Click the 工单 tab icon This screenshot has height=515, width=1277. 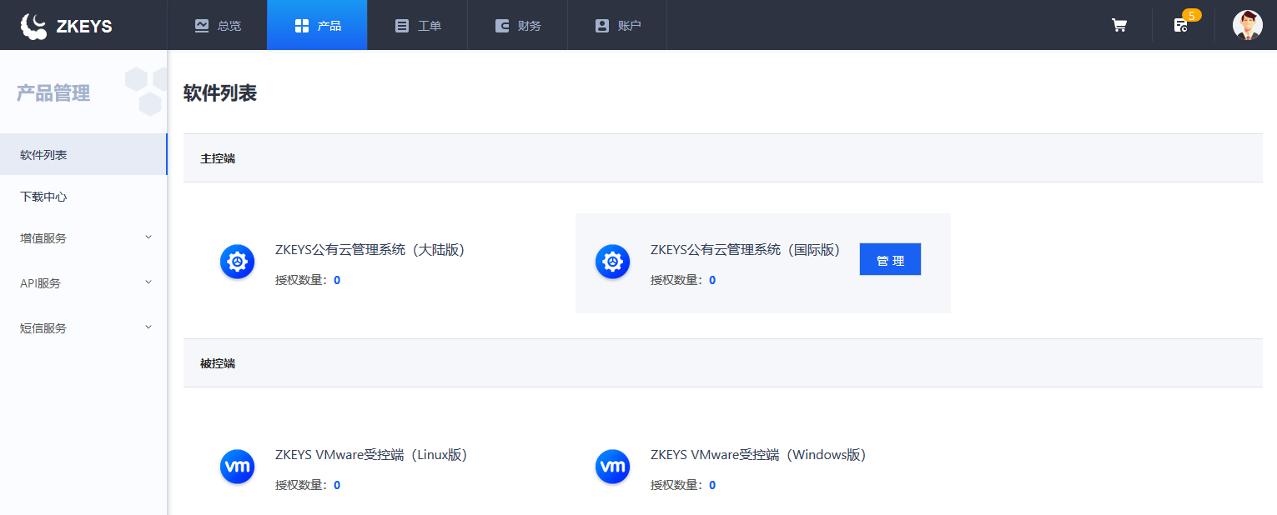pos(401,26)
